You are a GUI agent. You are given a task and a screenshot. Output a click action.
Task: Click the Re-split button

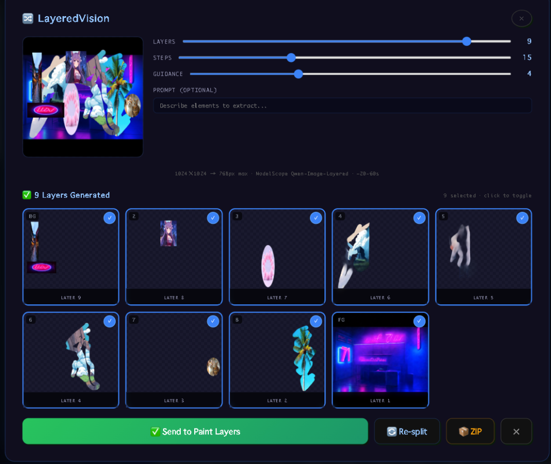(407, 431)
